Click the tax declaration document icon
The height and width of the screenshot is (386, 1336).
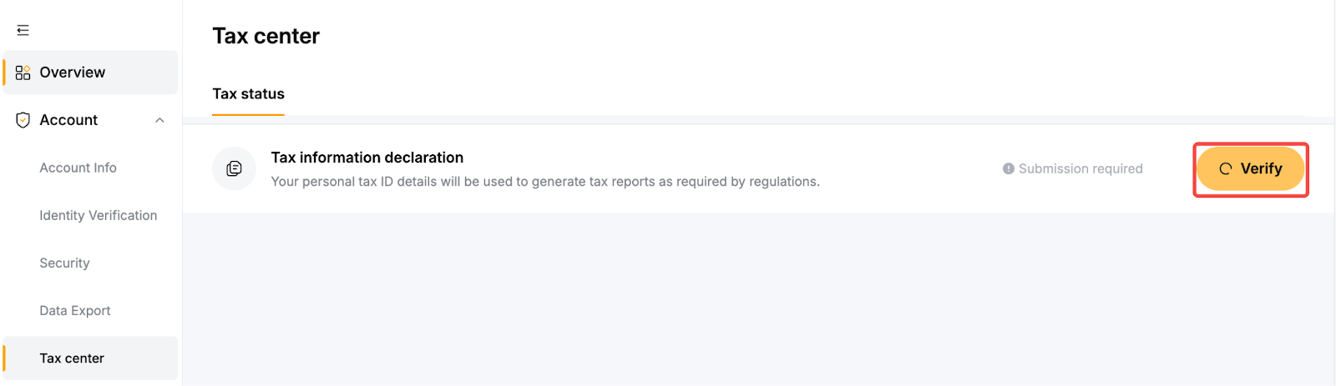click(235, 168)
